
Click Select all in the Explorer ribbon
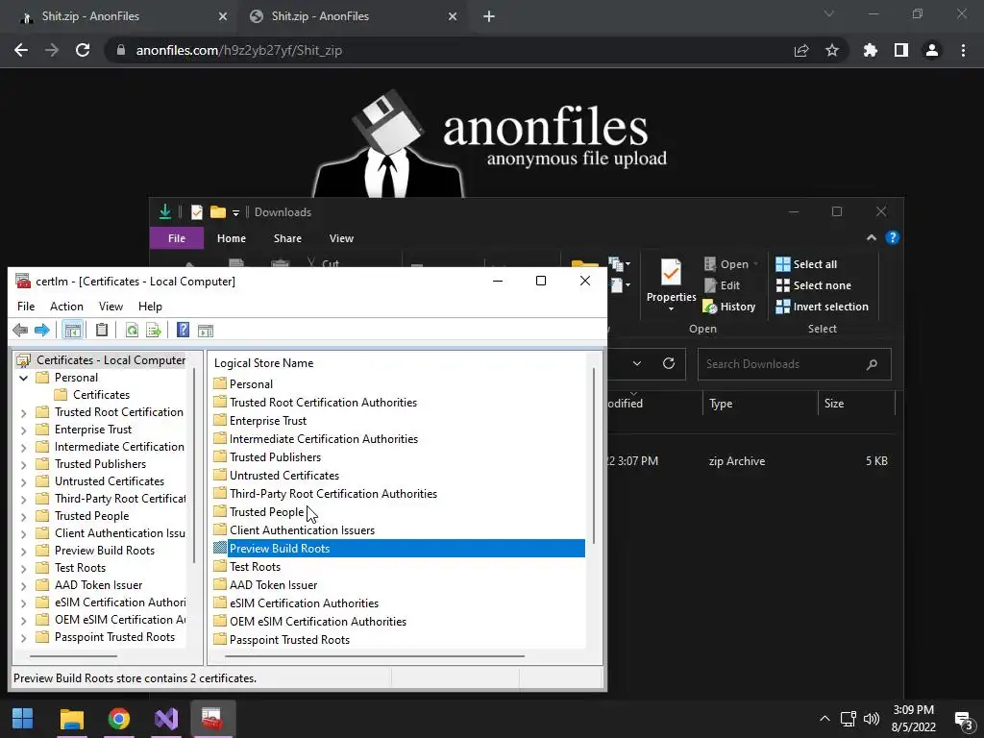pyautogui.click(x=806, y=264)
